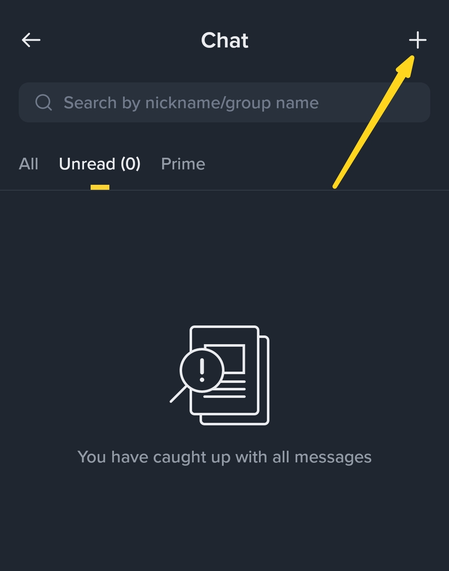Viewport: 449px width, 571px height.
Task: Go back using the left arrow
Action: (x=31, y=40)
